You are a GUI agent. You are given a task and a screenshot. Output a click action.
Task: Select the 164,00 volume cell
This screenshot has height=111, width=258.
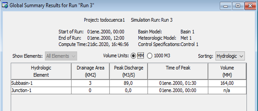(x=227, y=83)
